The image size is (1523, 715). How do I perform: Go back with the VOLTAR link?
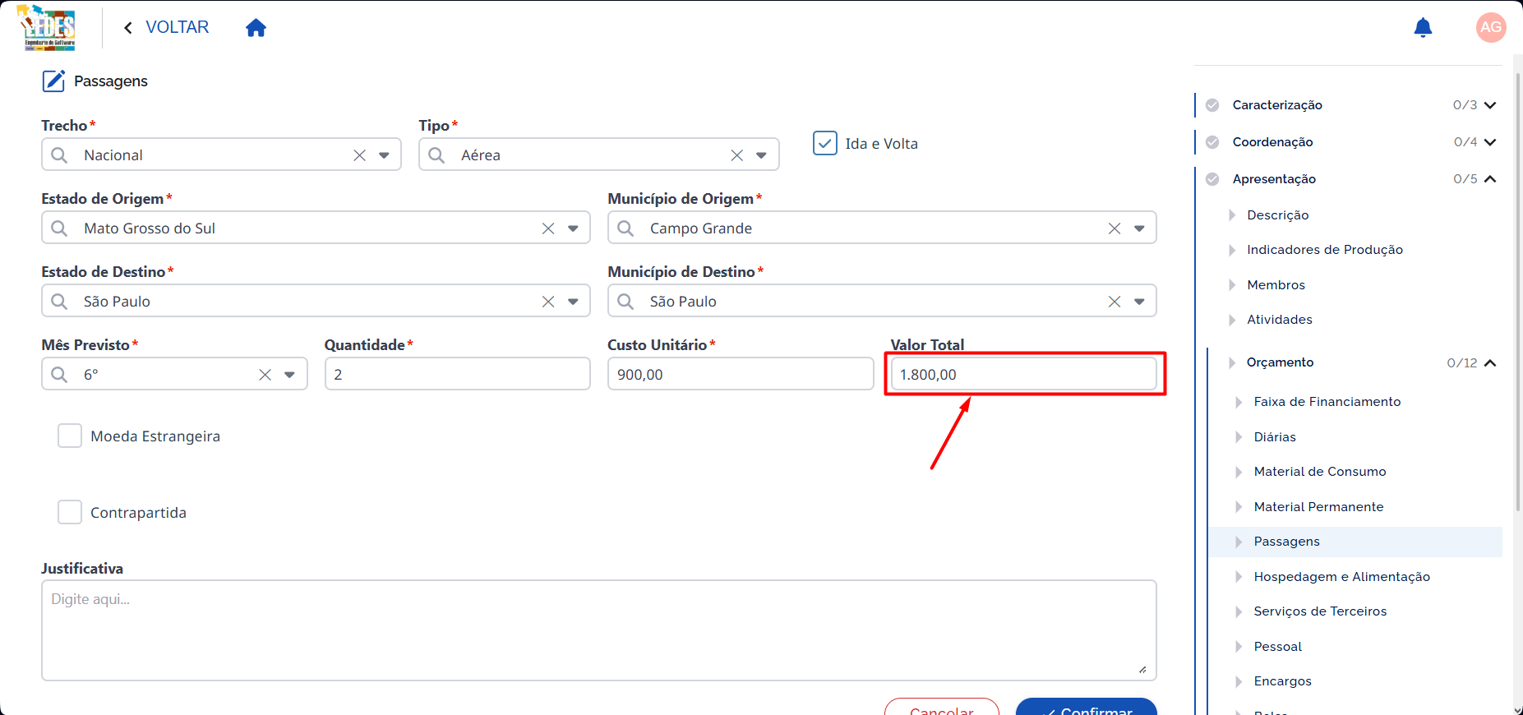(x=167, y=27)
